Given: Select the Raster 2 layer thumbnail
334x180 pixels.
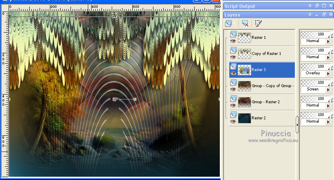Looking at the screenshot, I should click(x=245, y=118).
